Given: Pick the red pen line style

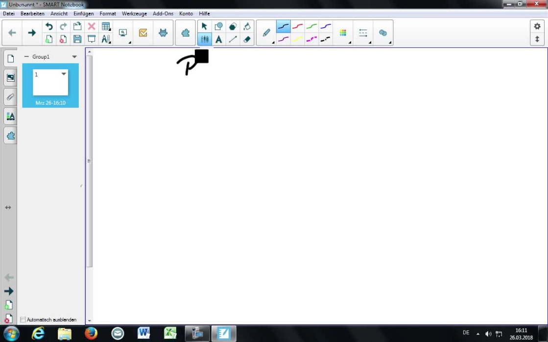Looking at the screenshot, I should coord(297,26).
